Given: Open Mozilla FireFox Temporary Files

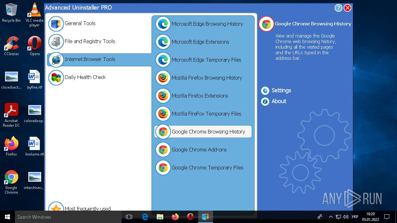Looking at the screenshot, I should click(x=206, y=114).
